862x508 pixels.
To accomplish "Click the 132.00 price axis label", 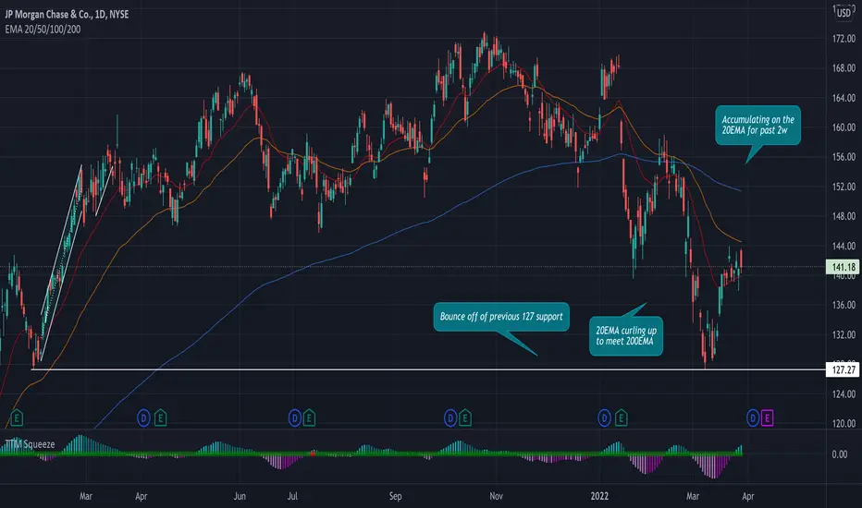I will [844, 334].
